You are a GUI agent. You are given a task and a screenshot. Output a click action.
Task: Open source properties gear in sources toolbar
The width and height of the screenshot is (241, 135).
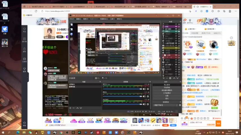pyautogui.click(x=170, y=78)
